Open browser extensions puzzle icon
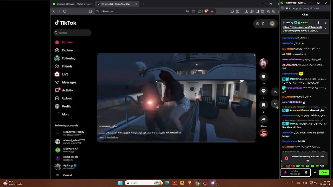Viewport: 333px width, 187px height. [x=232, y=11]
